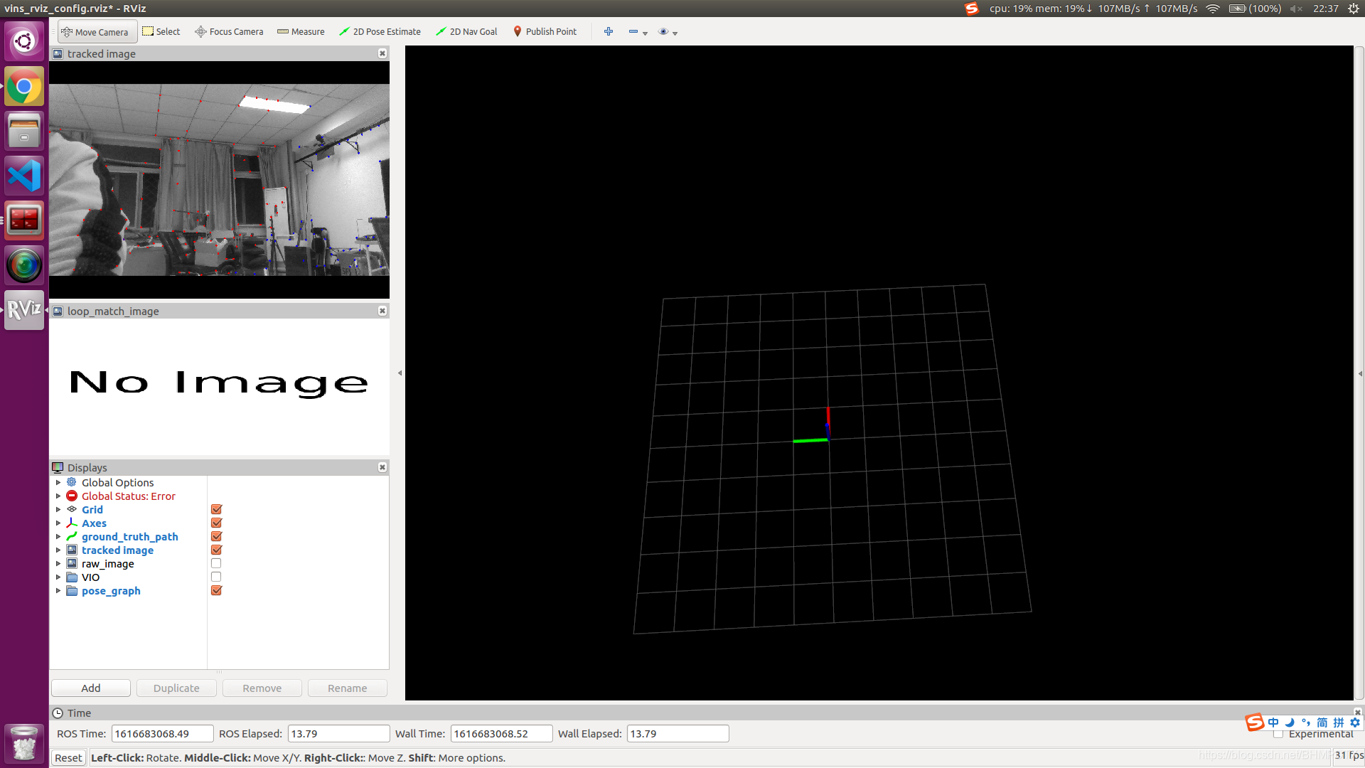Click the plus zoom icon in toolbar
The image size is (1365, 768).
click(x=609, y=31)
